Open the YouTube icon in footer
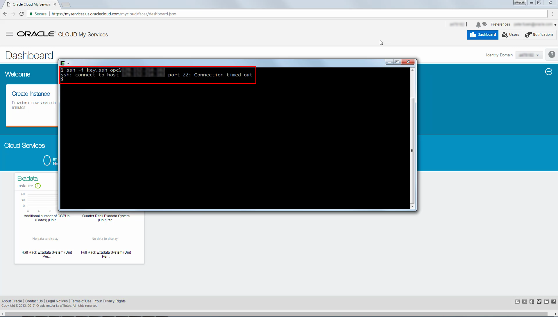Image resolution: width=558 pixels, height=317 pixels. tap(525, 302)
